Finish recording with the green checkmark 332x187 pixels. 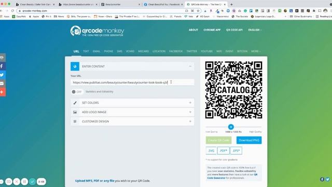[32, 182]
